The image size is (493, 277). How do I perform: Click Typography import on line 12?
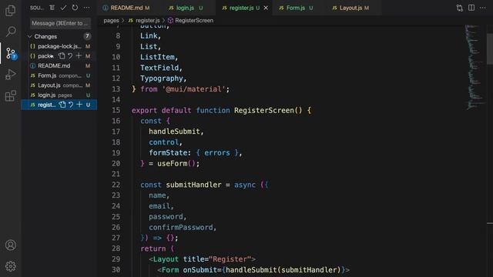click(162, 78)
